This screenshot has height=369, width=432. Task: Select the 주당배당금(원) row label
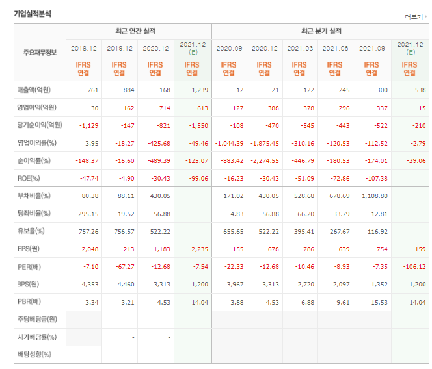tap(37, 319)
